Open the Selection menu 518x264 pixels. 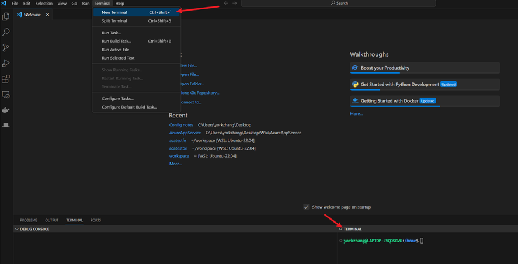click(x=44, y=4)
